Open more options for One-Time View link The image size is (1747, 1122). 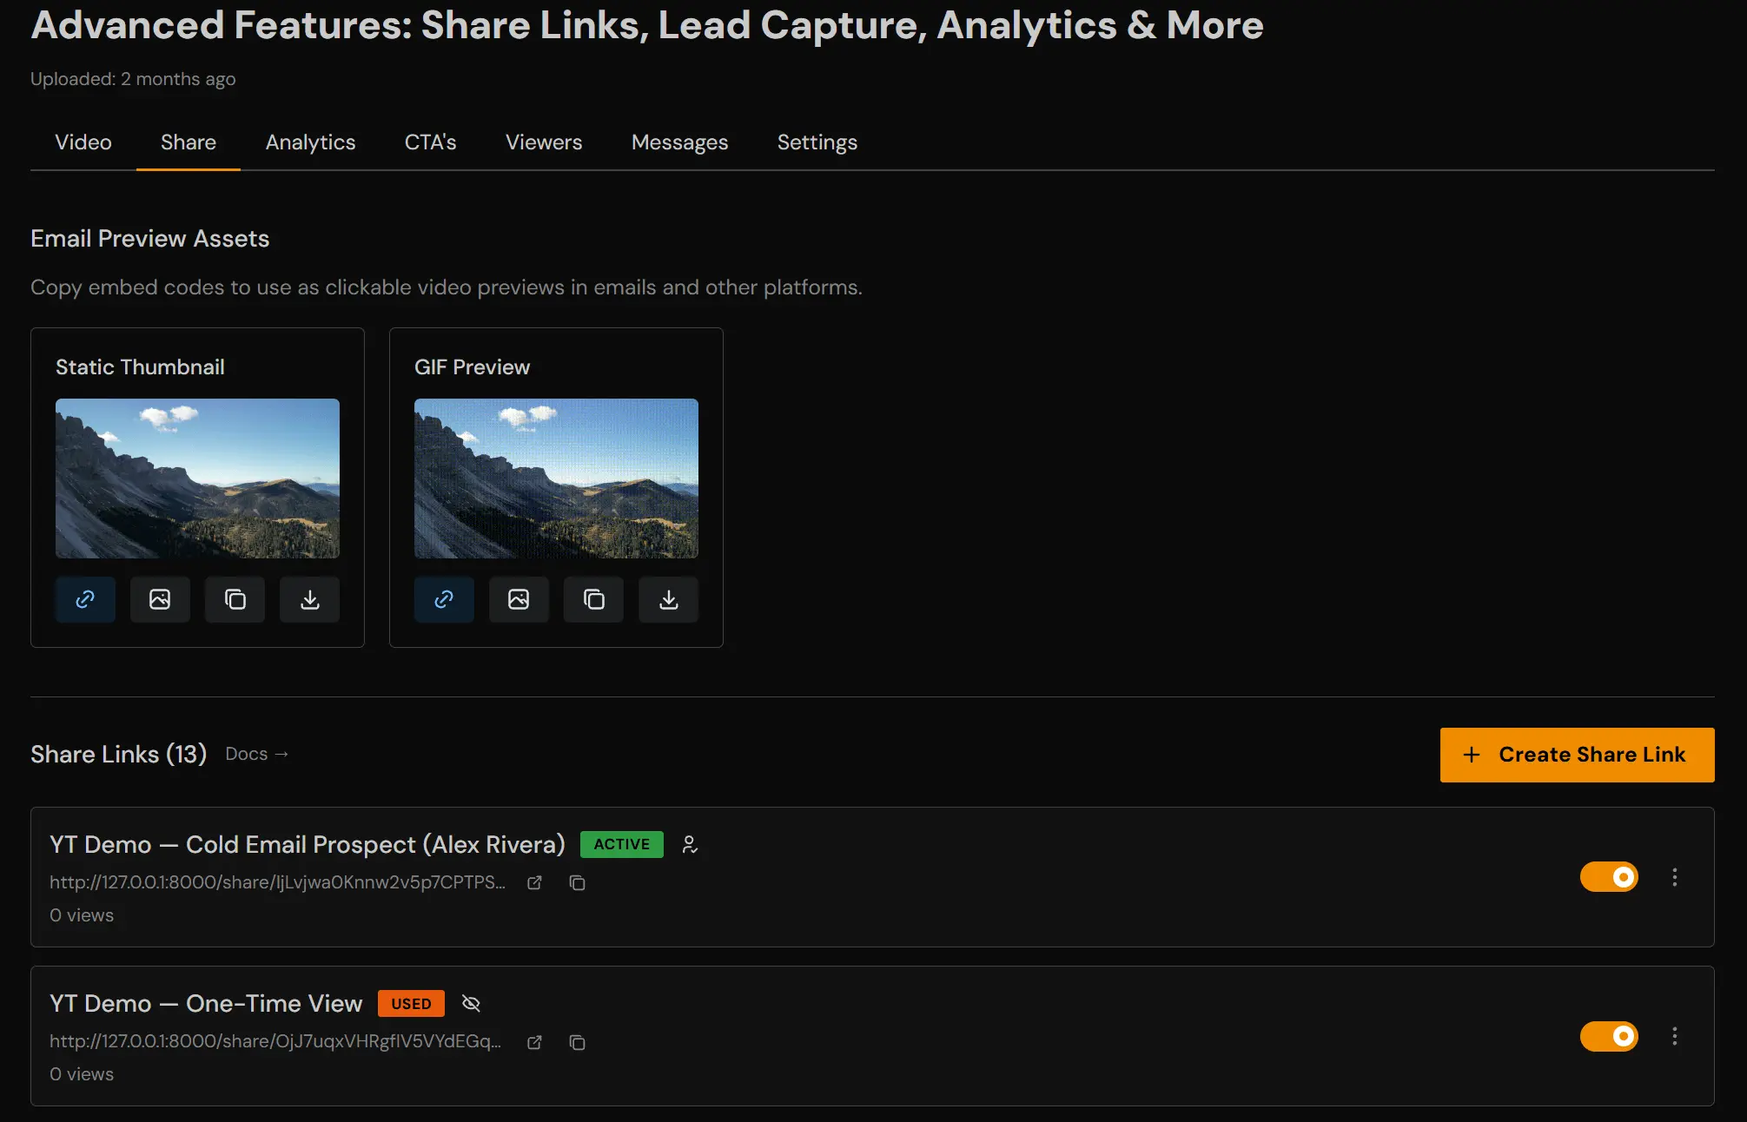click(x=1675, y=1036)
